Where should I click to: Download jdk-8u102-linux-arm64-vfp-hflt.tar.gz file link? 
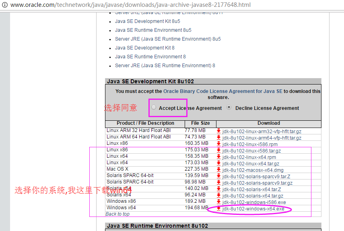[x=262, y=138]
